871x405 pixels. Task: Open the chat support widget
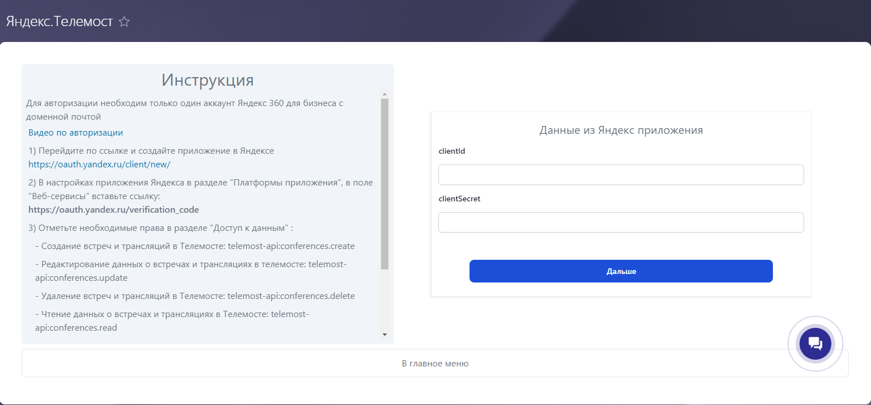(x=815, y=343)
